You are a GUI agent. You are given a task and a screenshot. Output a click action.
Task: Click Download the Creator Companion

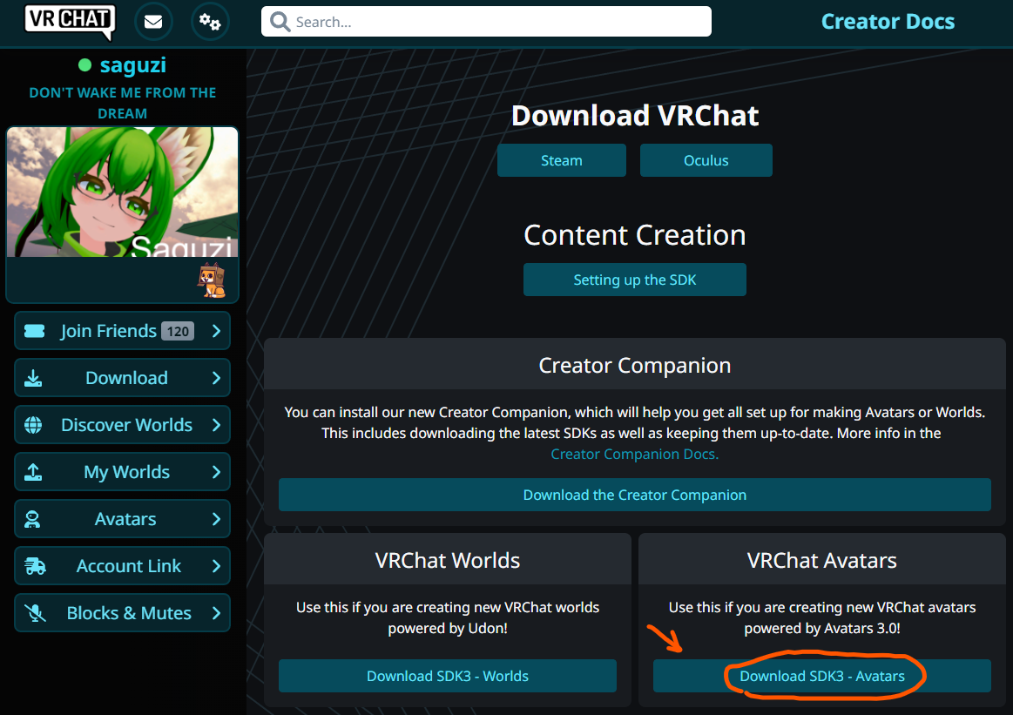coord(634,495)
